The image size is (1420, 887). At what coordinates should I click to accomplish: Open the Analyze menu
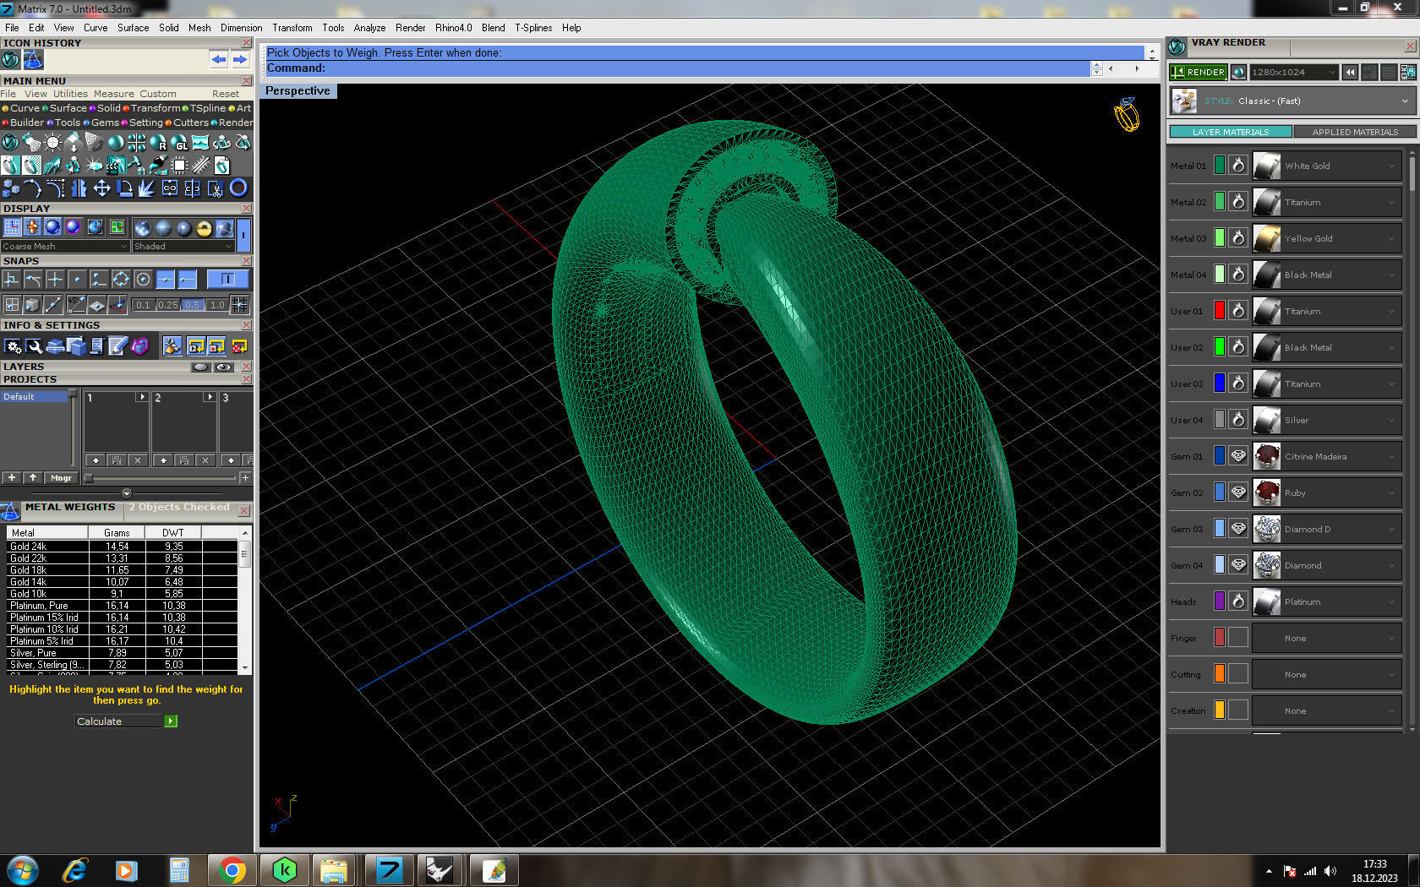369,28
